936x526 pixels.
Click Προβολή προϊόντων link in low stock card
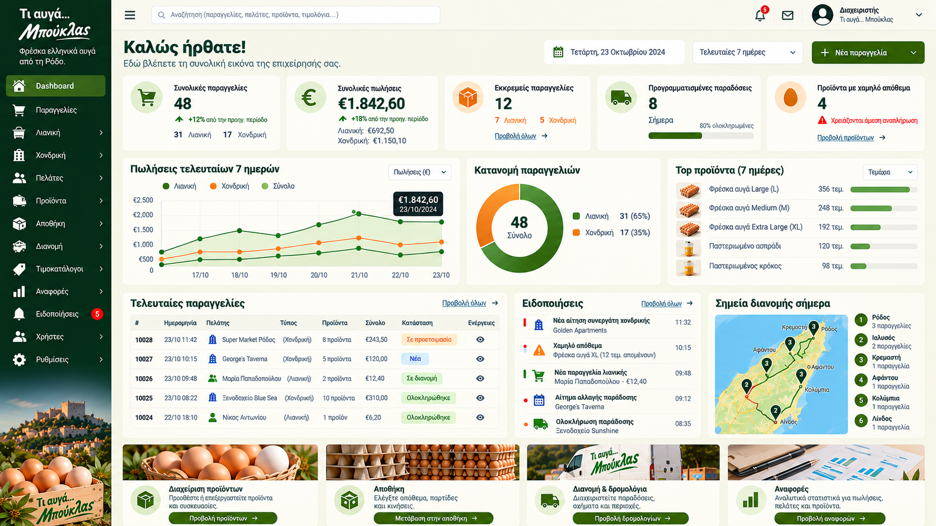pyautogui.click(x=845, y=138)
